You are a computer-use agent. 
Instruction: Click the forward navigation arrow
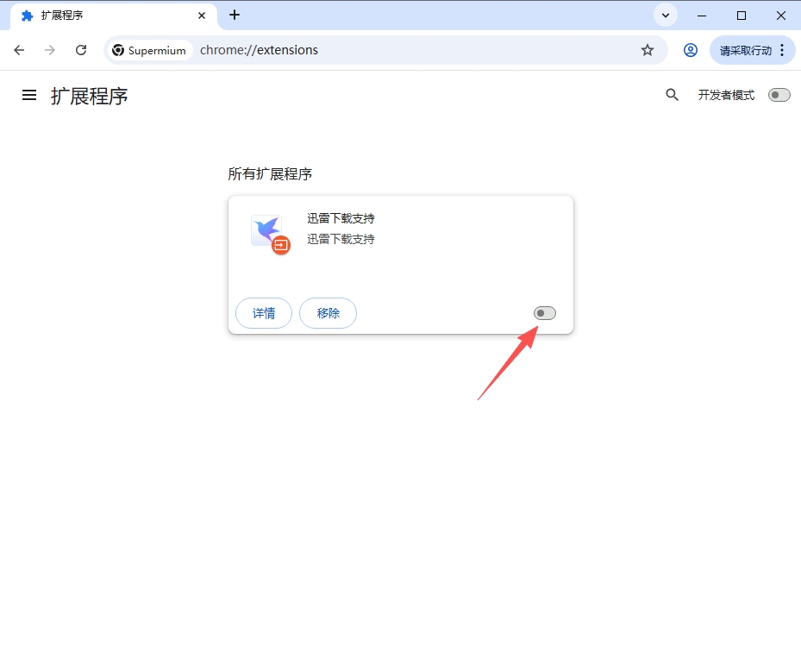click(49, 50)
